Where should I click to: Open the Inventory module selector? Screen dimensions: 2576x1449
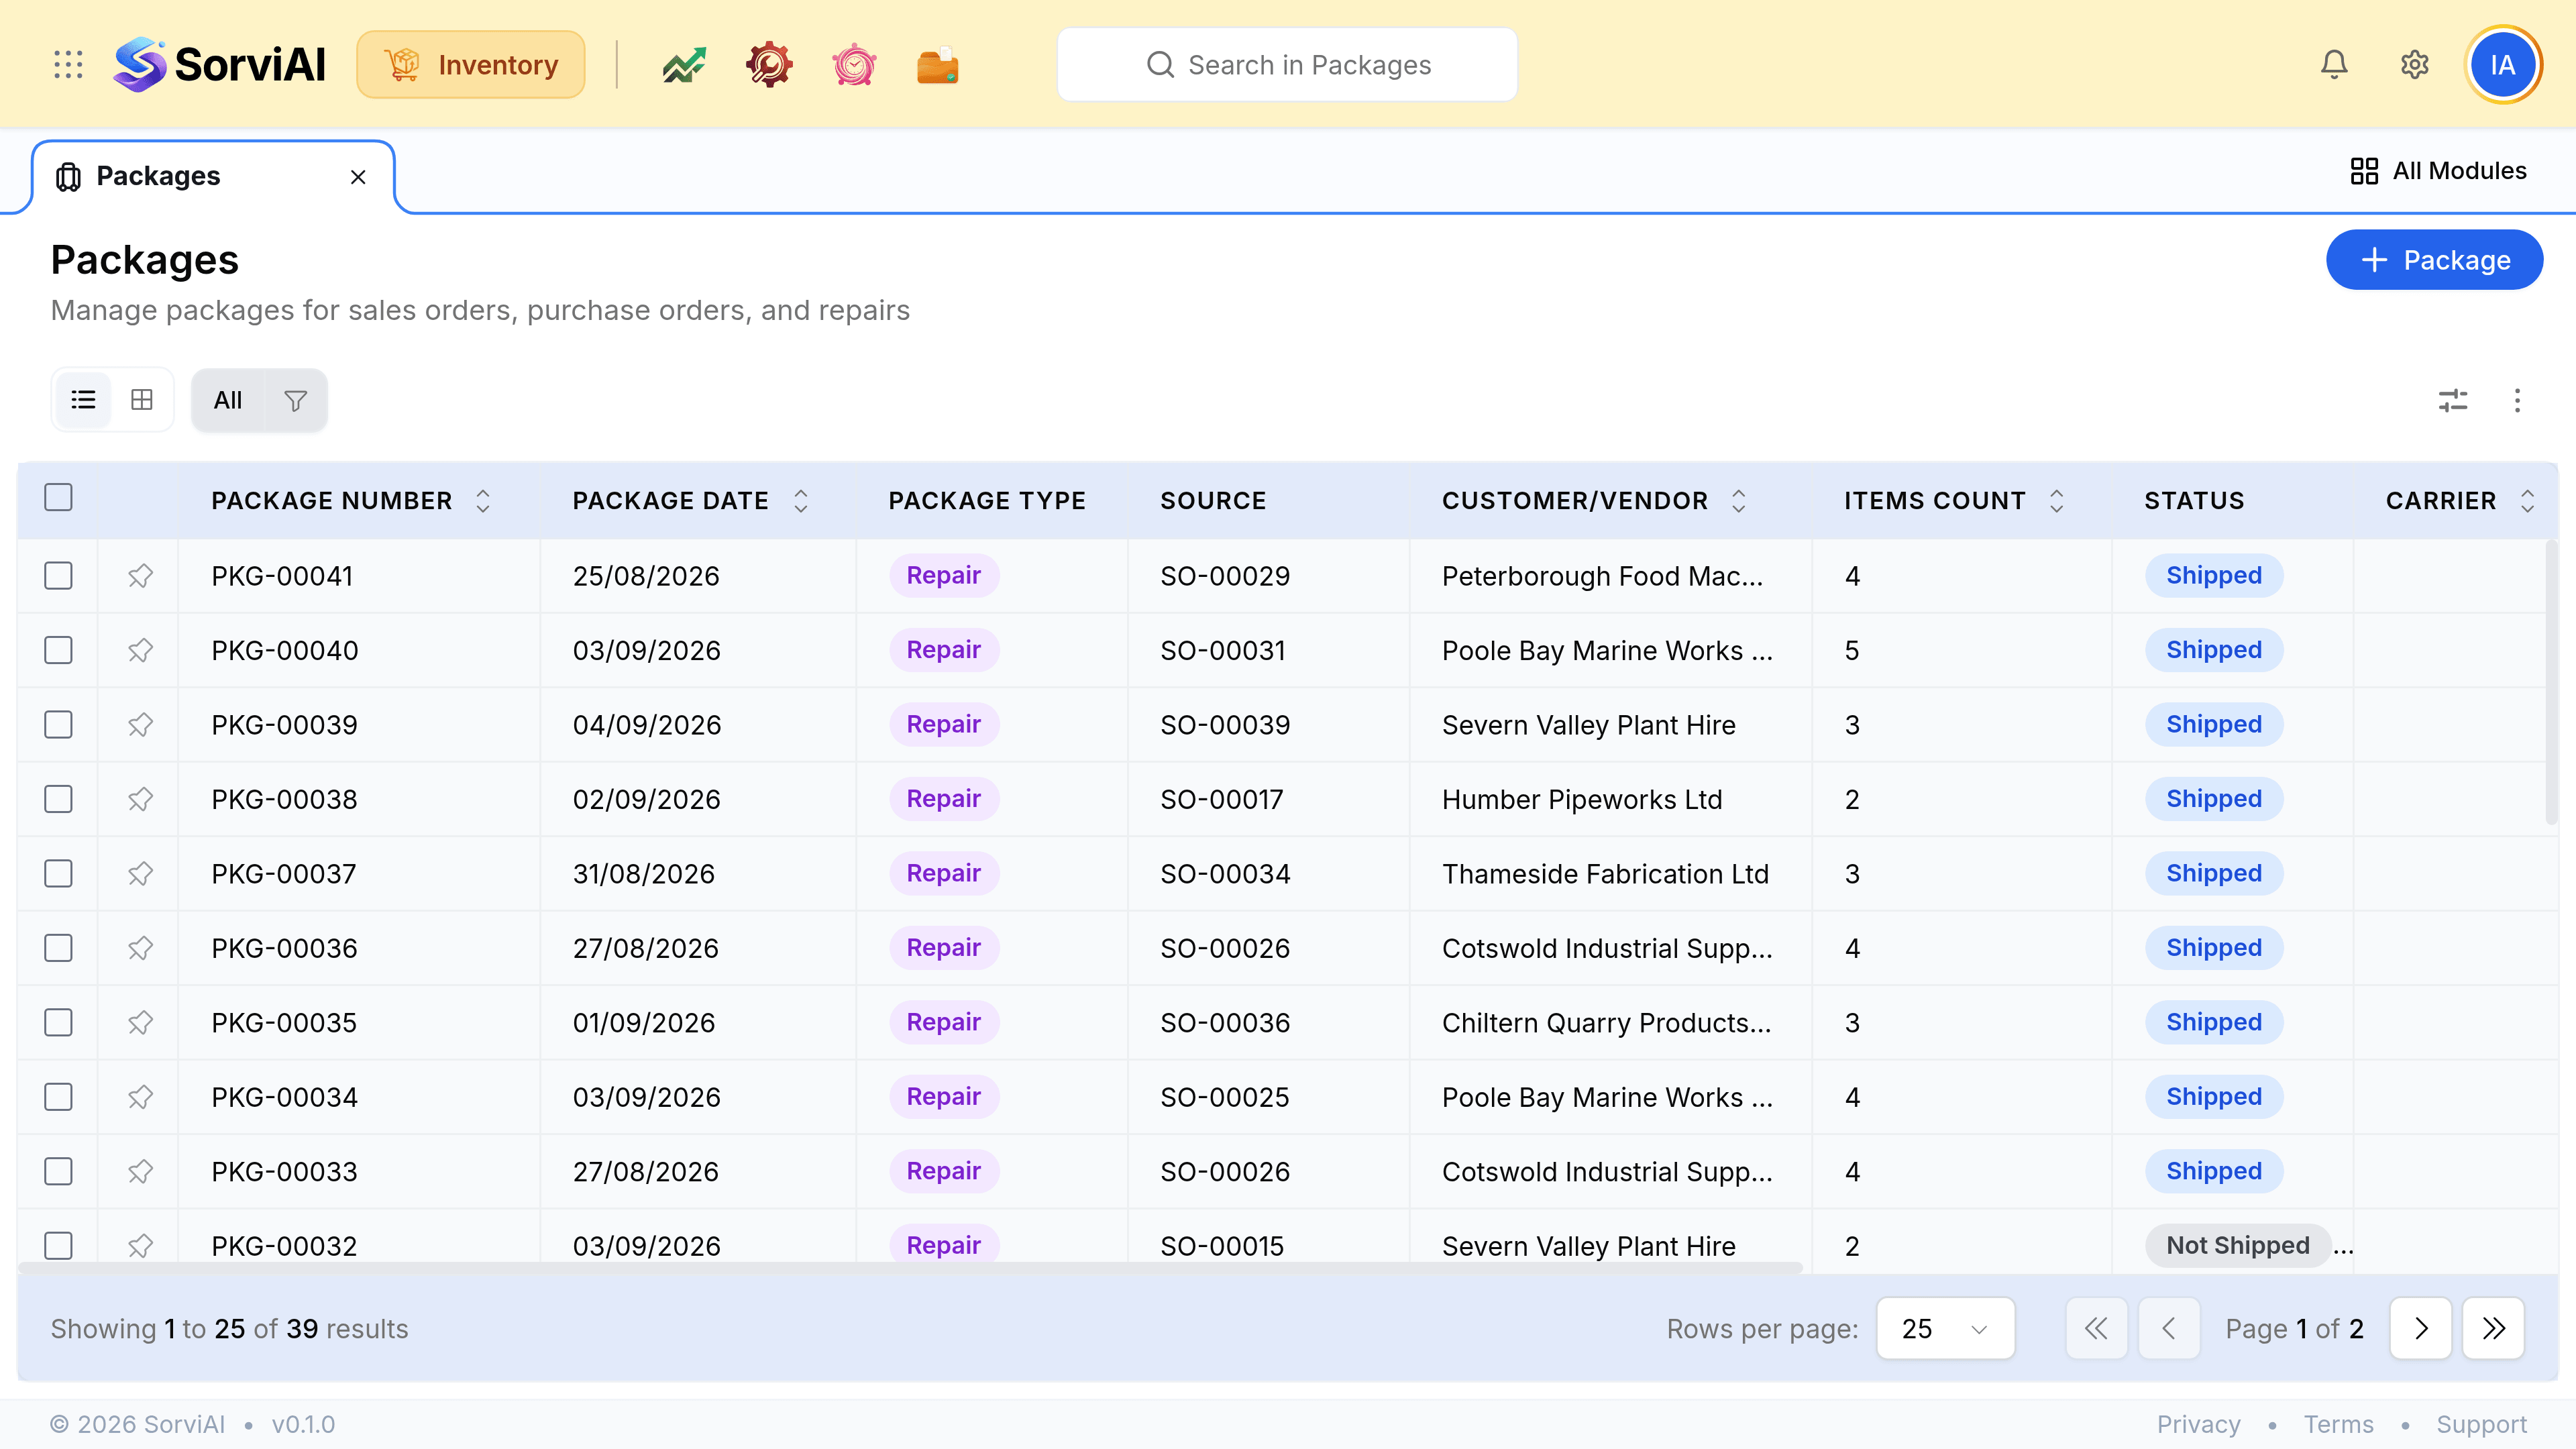[x=471, y=65]
